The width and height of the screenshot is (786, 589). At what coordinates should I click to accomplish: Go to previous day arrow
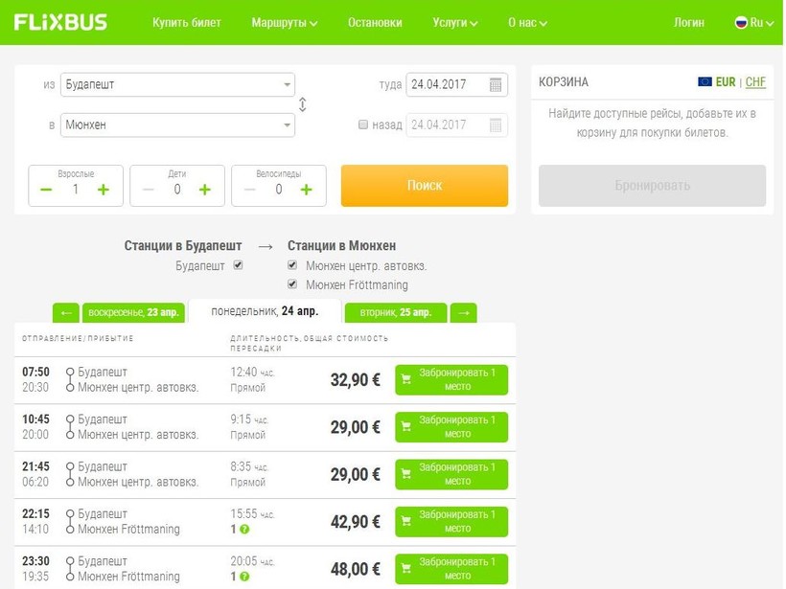[66, 312]
